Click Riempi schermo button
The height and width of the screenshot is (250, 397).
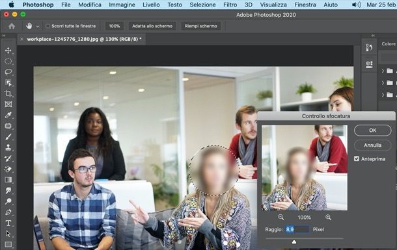click(x=201, y=26)
